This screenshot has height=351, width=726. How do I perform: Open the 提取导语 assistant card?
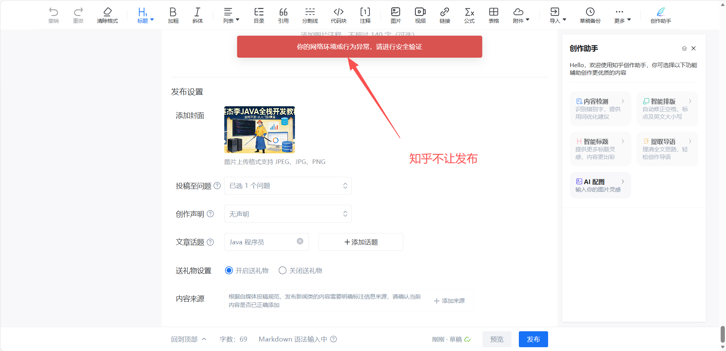pos(667,149)
